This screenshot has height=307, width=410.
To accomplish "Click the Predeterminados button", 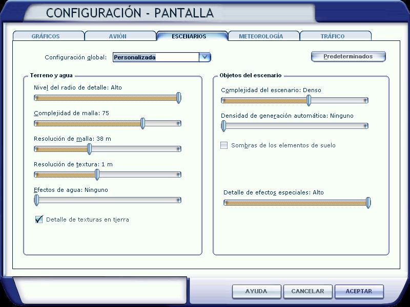I will click(x=348, y=56).
